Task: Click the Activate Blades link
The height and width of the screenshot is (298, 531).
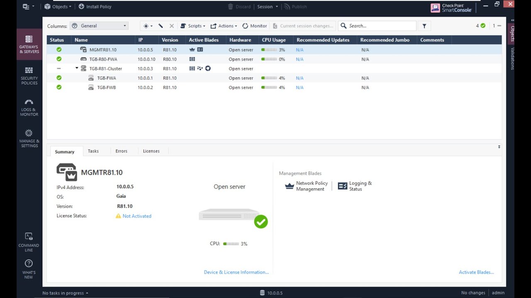Action: (x=476, y=272)
